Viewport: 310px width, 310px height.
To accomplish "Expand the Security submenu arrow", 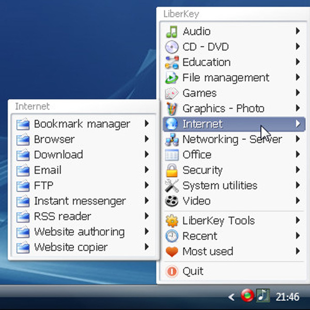I will point(298,169).
